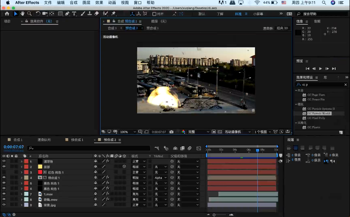Pick the Type (T) tool
Image resolution: width=350 pixels, height=217 pixels.
pyautogui.click(x=74, y=14)
